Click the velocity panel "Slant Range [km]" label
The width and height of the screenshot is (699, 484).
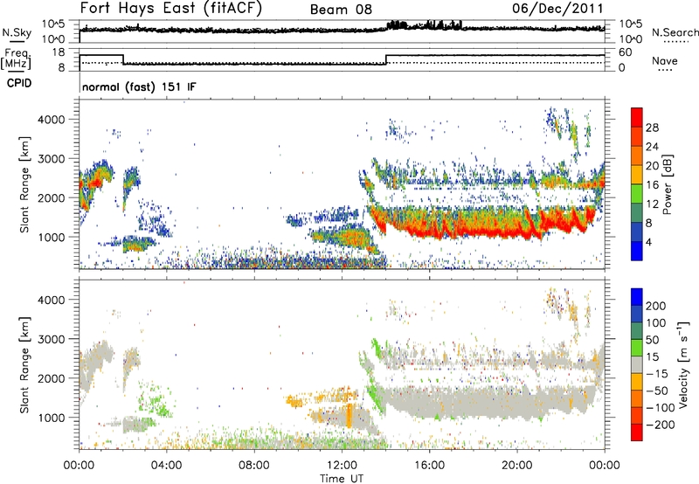click(24, 365)
